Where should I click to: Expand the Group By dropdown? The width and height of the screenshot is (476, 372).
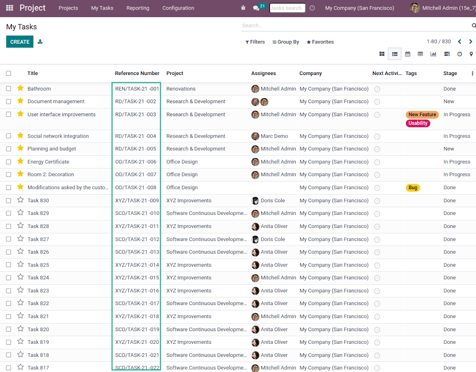tap(286, 42)
